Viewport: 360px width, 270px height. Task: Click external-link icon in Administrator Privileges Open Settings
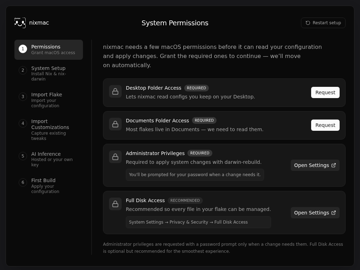coord(334,165)
